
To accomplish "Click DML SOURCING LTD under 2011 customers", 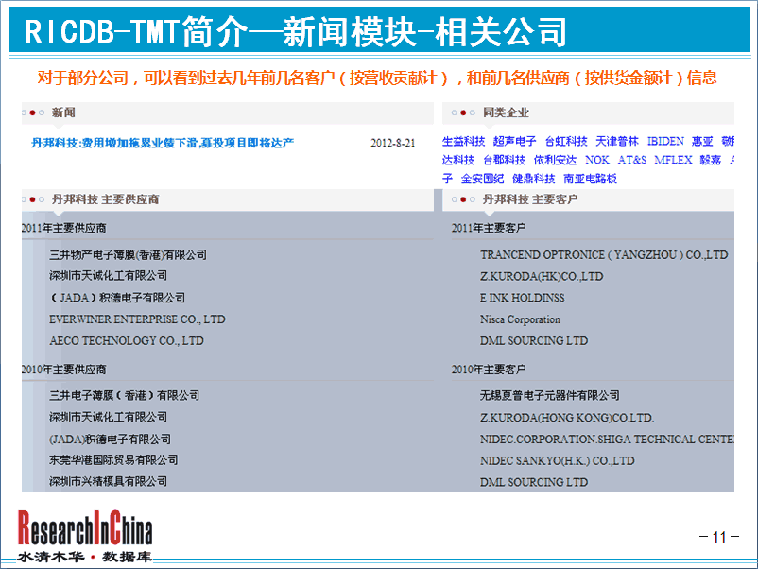I will coord(534,341).
